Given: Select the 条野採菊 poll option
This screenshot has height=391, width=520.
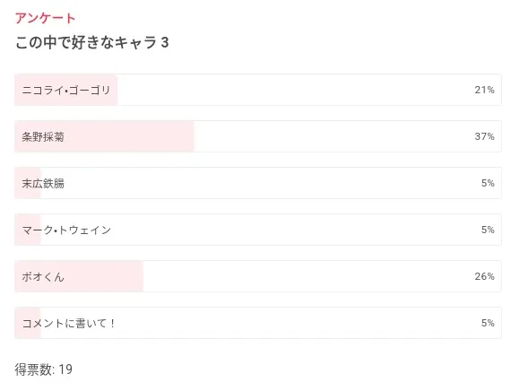Looking at the screenshot, I should 257,136.
